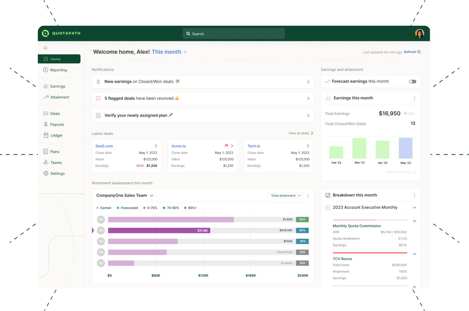This screenshot has width=469, height=311.
Task: Open SaaS.com deal card arrow
Action: coord(156,146)
